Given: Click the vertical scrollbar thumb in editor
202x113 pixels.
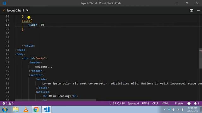Looking at the screenshot, I should [x=201, y=59].
